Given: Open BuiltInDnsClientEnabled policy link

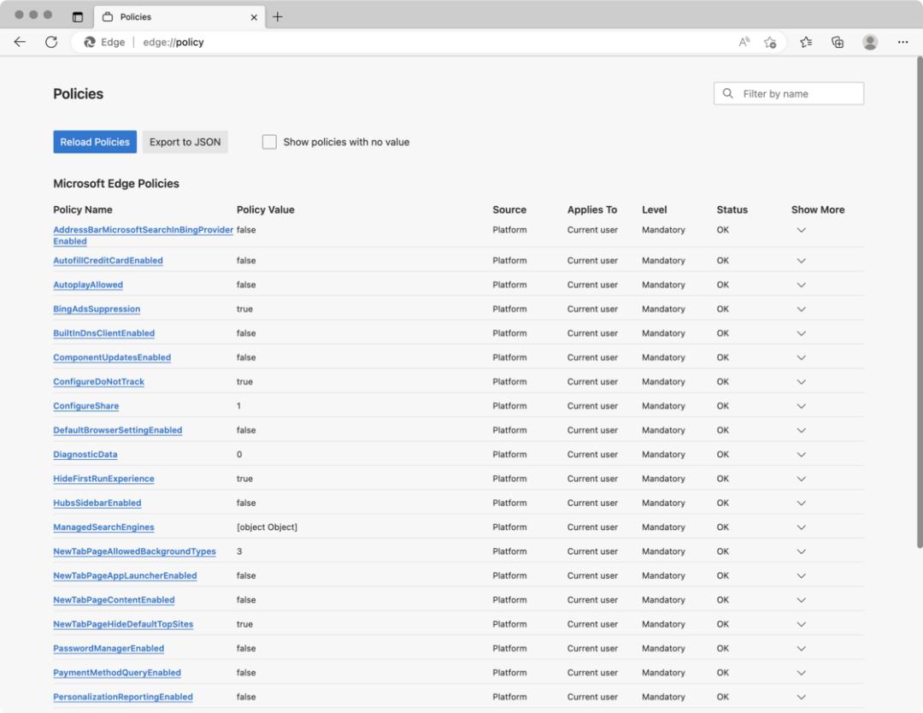Looking at the screenshot, I should coord(103,333).
